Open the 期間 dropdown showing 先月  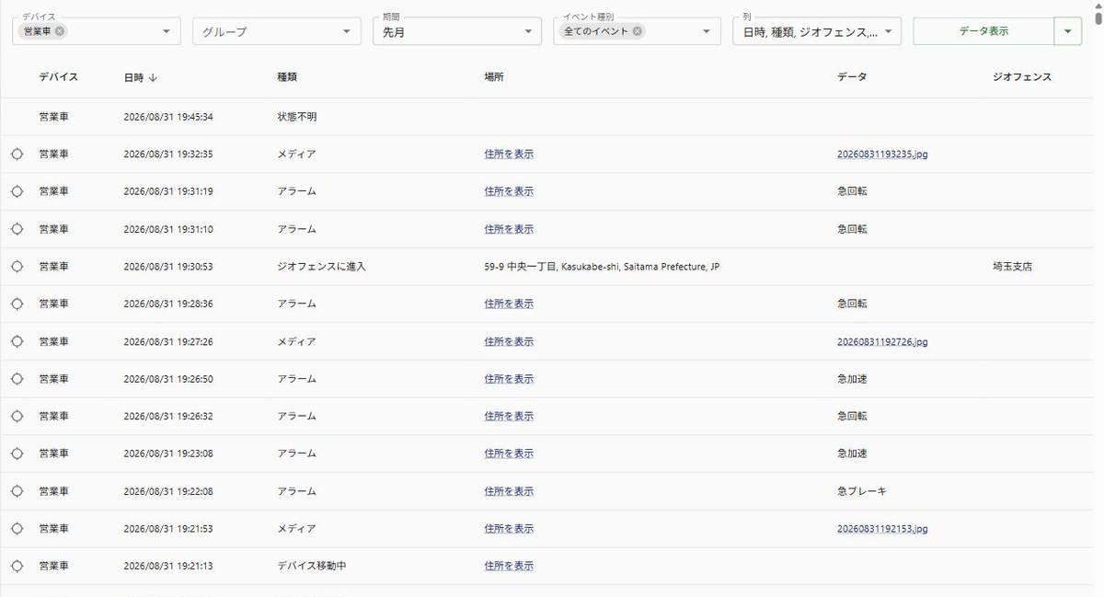tap(456, 31)
